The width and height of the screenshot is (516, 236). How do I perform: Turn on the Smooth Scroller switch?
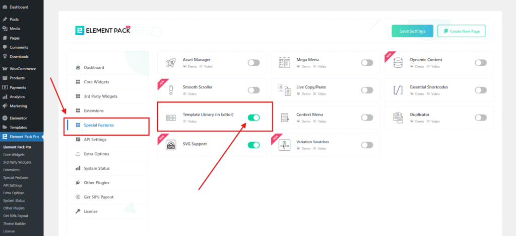tap(254, 90)
